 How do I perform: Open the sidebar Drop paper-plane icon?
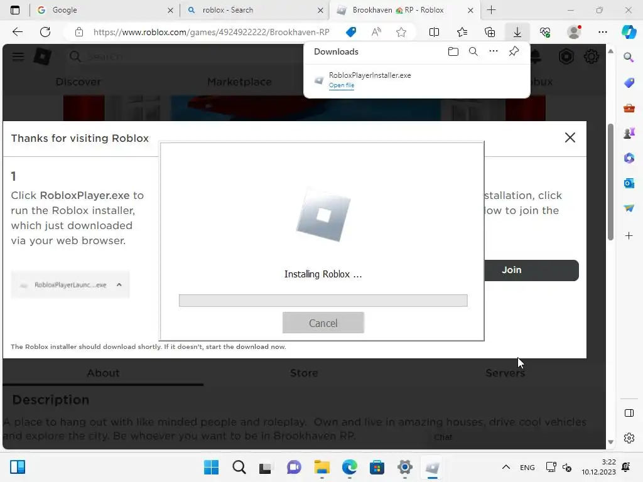(x=629, y=208)
